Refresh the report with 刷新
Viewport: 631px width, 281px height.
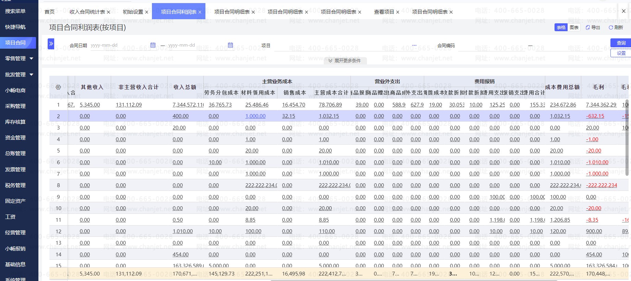pyautogui.click(x=616, y=27)
